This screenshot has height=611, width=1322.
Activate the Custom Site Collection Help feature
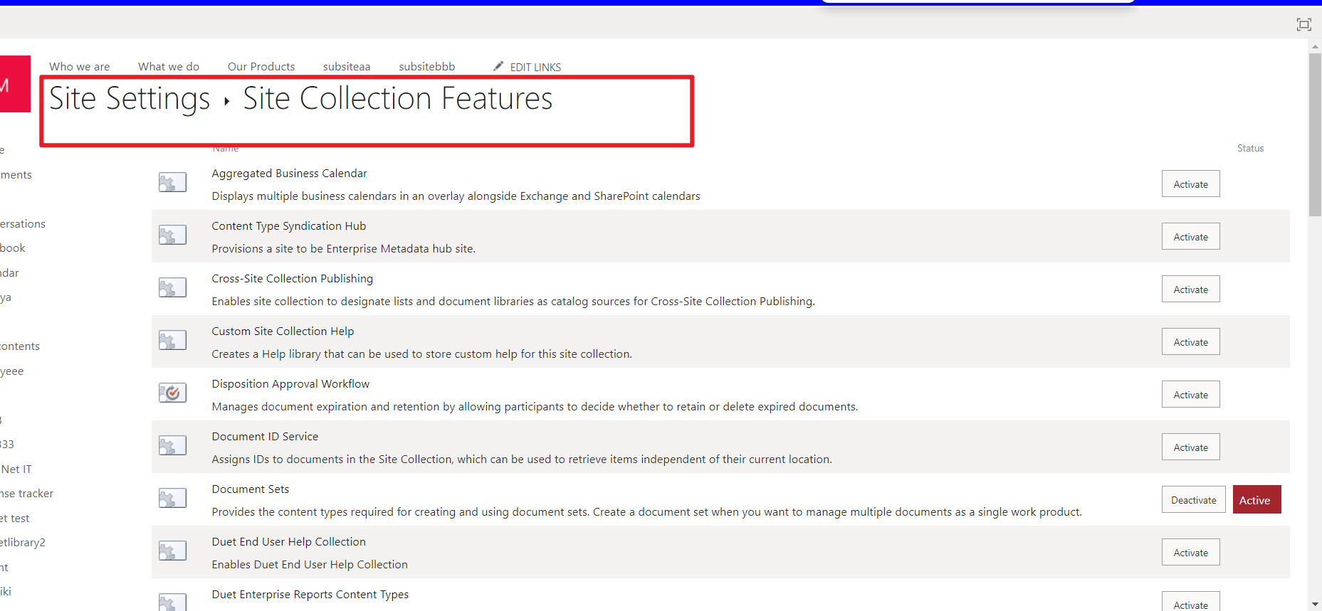point(1190,341)
